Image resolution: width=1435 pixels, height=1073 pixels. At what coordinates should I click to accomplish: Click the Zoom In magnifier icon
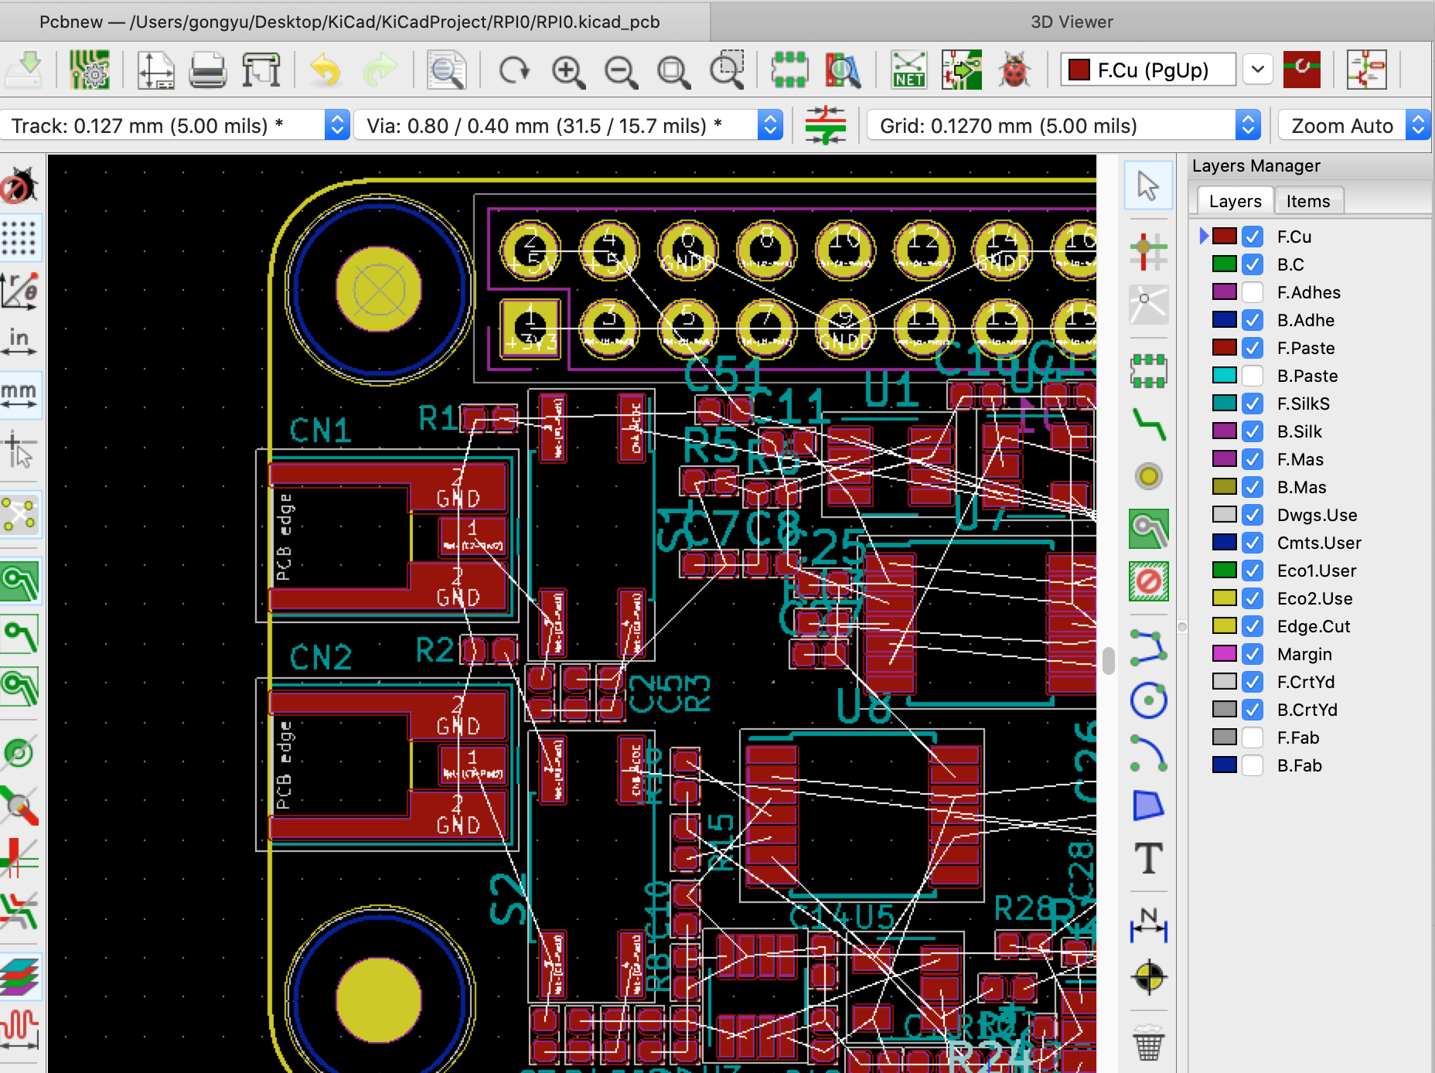coord(568,71)
